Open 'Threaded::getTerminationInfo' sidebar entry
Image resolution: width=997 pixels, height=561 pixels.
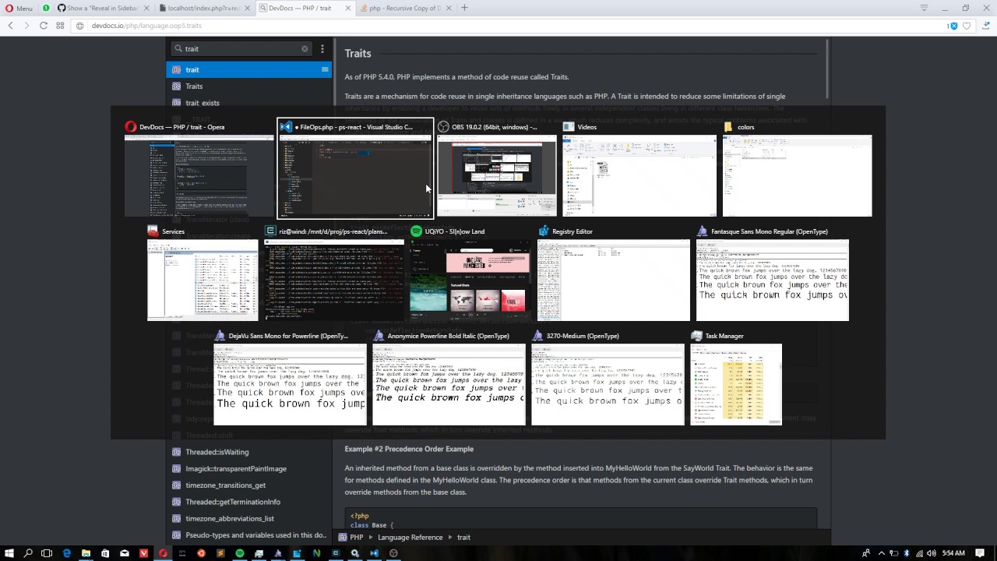click(x=248, y=502)
